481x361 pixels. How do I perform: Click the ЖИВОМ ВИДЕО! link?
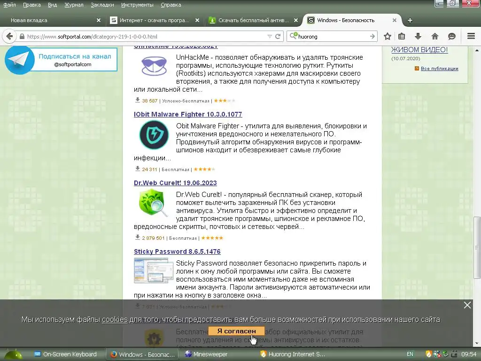coord(419,50)
